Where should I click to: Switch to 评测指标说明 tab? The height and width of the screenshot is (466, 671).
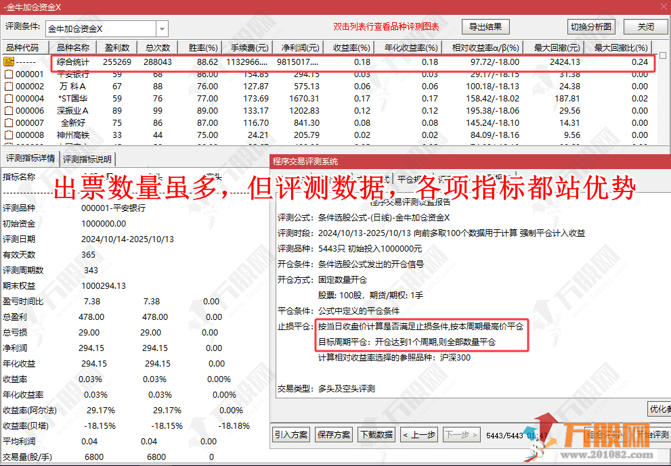pyautogui.click(x=88, y=160)
